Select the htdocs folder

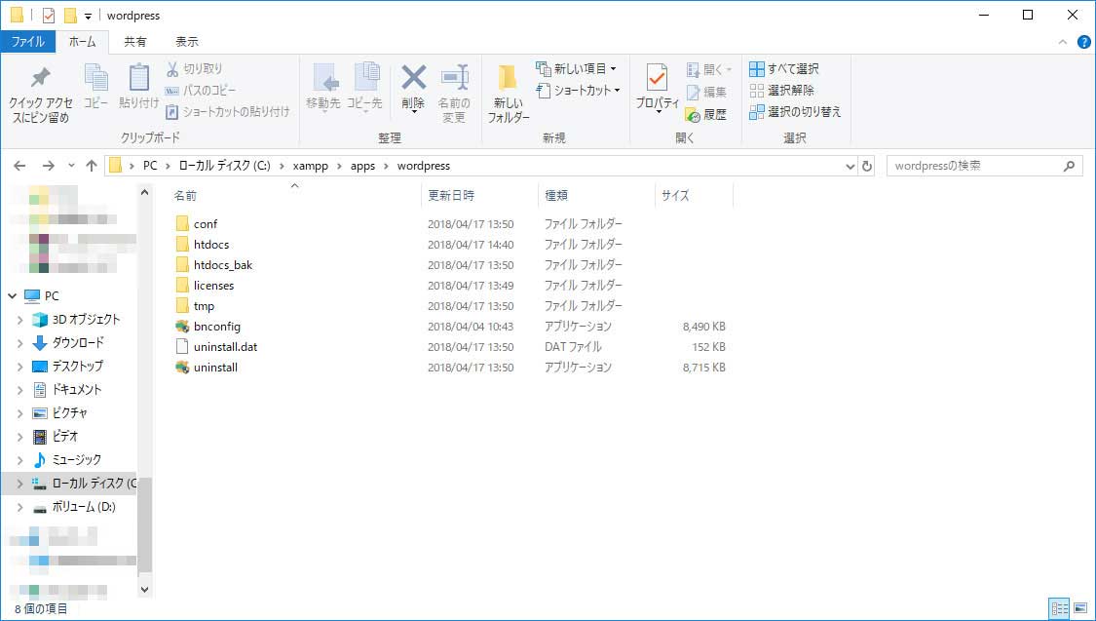(x=211, y=245)
